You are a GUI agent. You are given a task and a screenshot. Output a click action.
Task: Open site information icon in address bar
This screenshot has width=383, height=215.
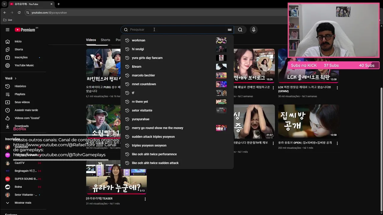[28, 13]
